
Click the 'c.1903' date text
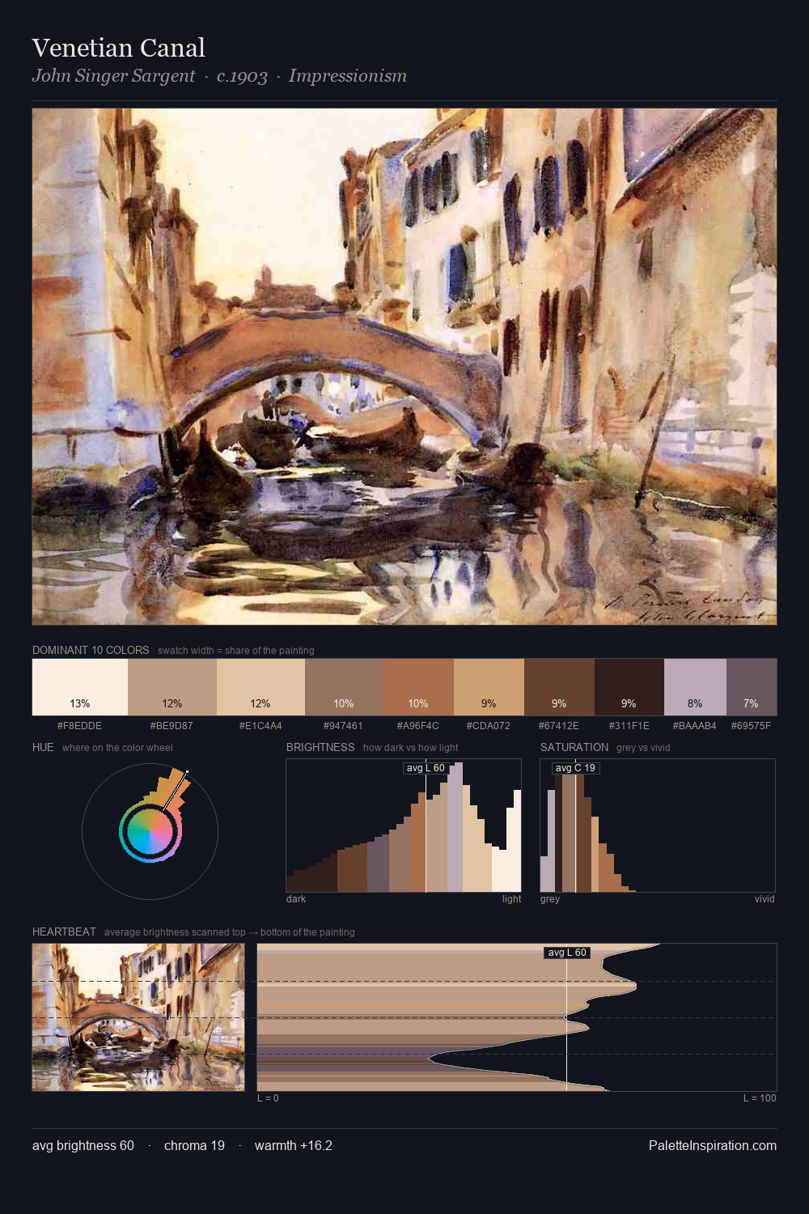coord(242,76)
